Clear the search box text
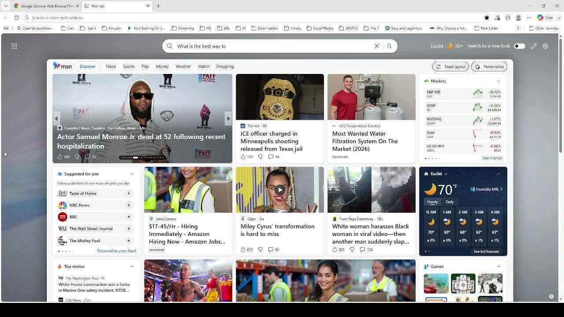Viewport: 564px width, 317px height. point(377,46)
